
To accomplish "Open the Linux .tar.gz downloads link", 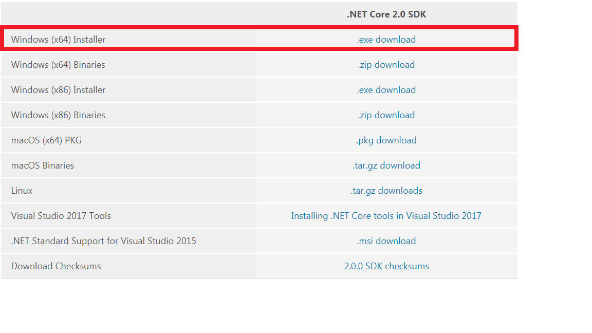I will [x=386, y=191].
